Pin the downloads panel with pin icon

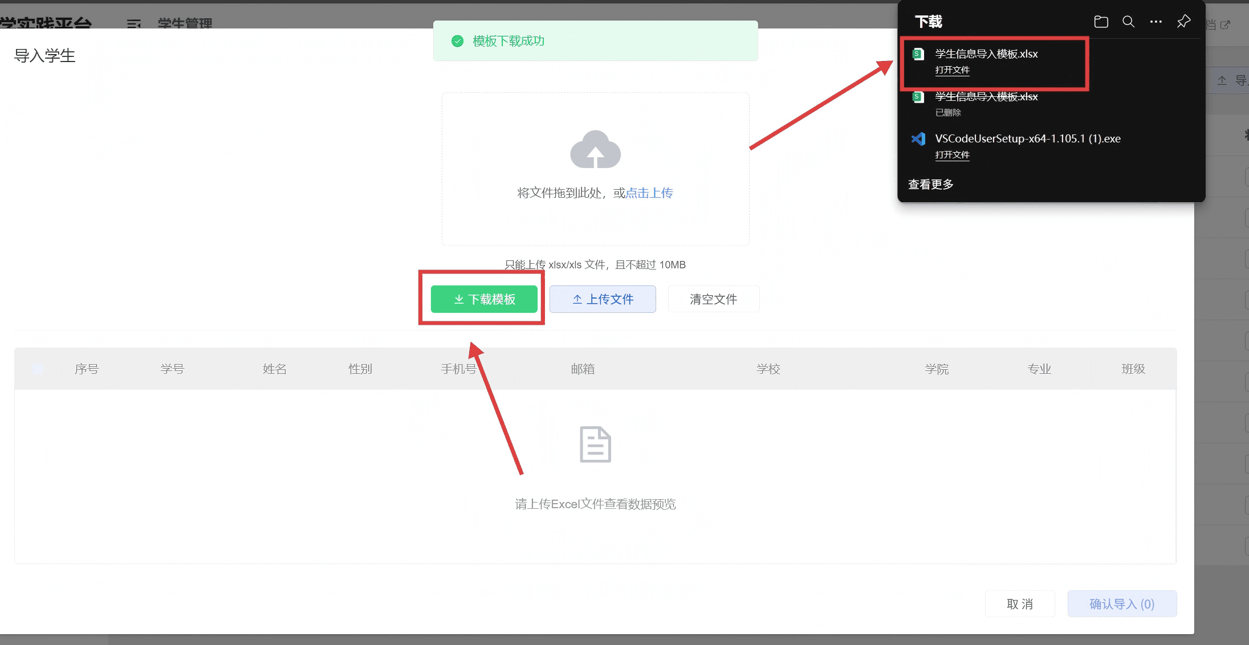[x=1183, y=22]
